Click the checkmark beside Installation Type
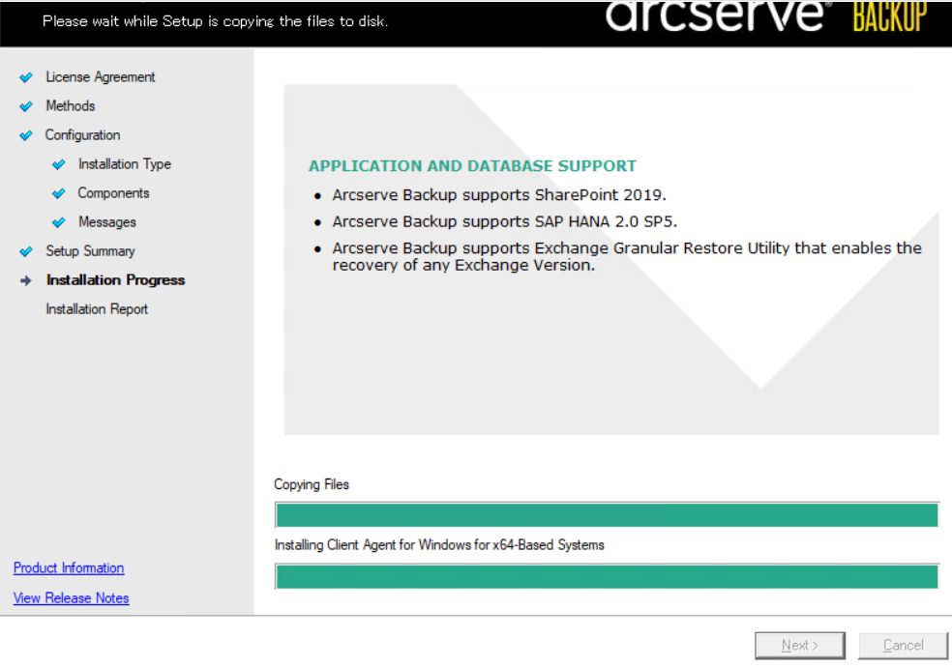952x668 pixels. pos(59,164)
